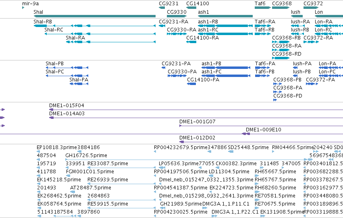The height and width of the screenshot is (218, 343).
Task: Click the CG9231-RA transcript
Action: click(162, 26)
